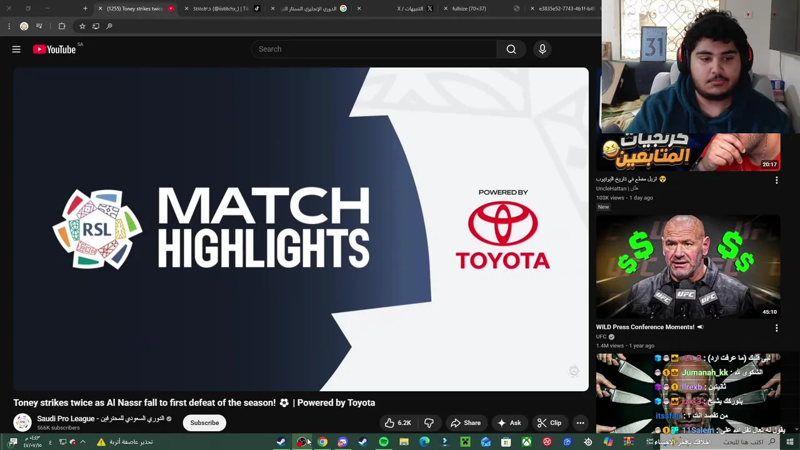The width and height of the screenshot is (800, 450).
Task: Click the magnifier search button
Action: point(511,49)
